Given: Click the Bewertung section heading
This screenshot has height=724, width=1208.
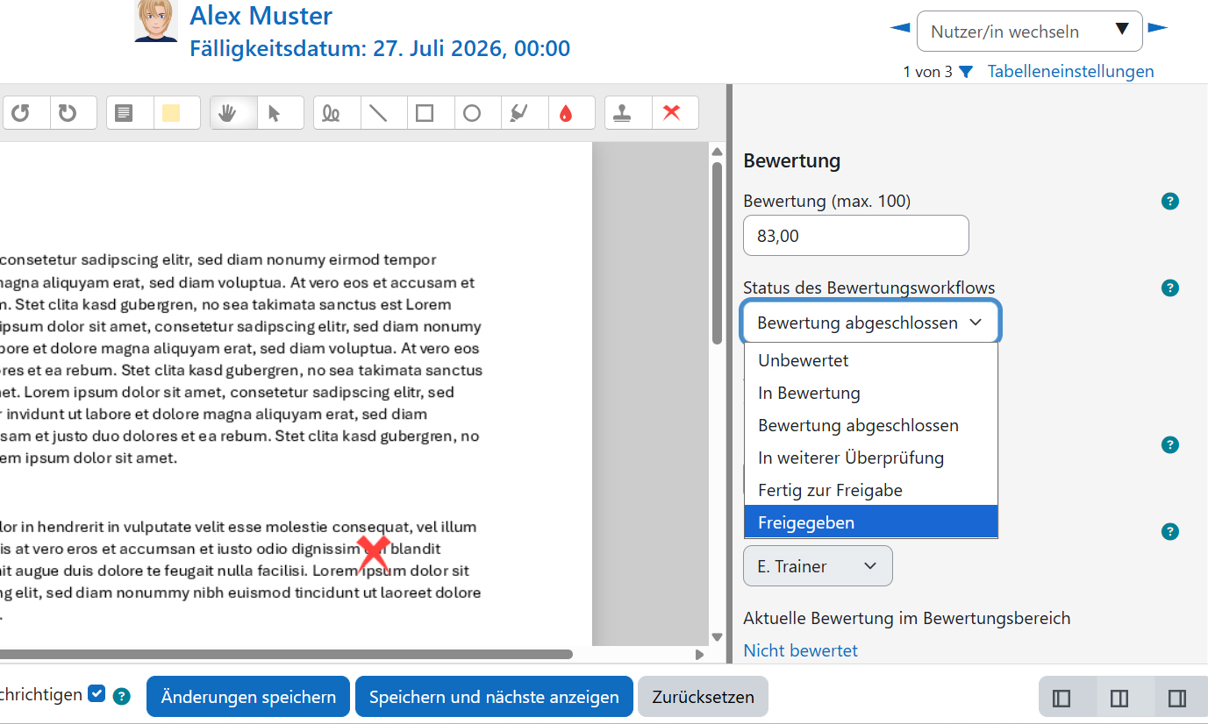Looking at the screenshot, I should click(x=792, y=161).
